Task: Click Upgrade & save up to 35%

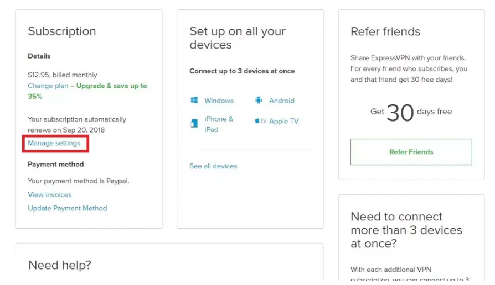Action: (111, 86)
